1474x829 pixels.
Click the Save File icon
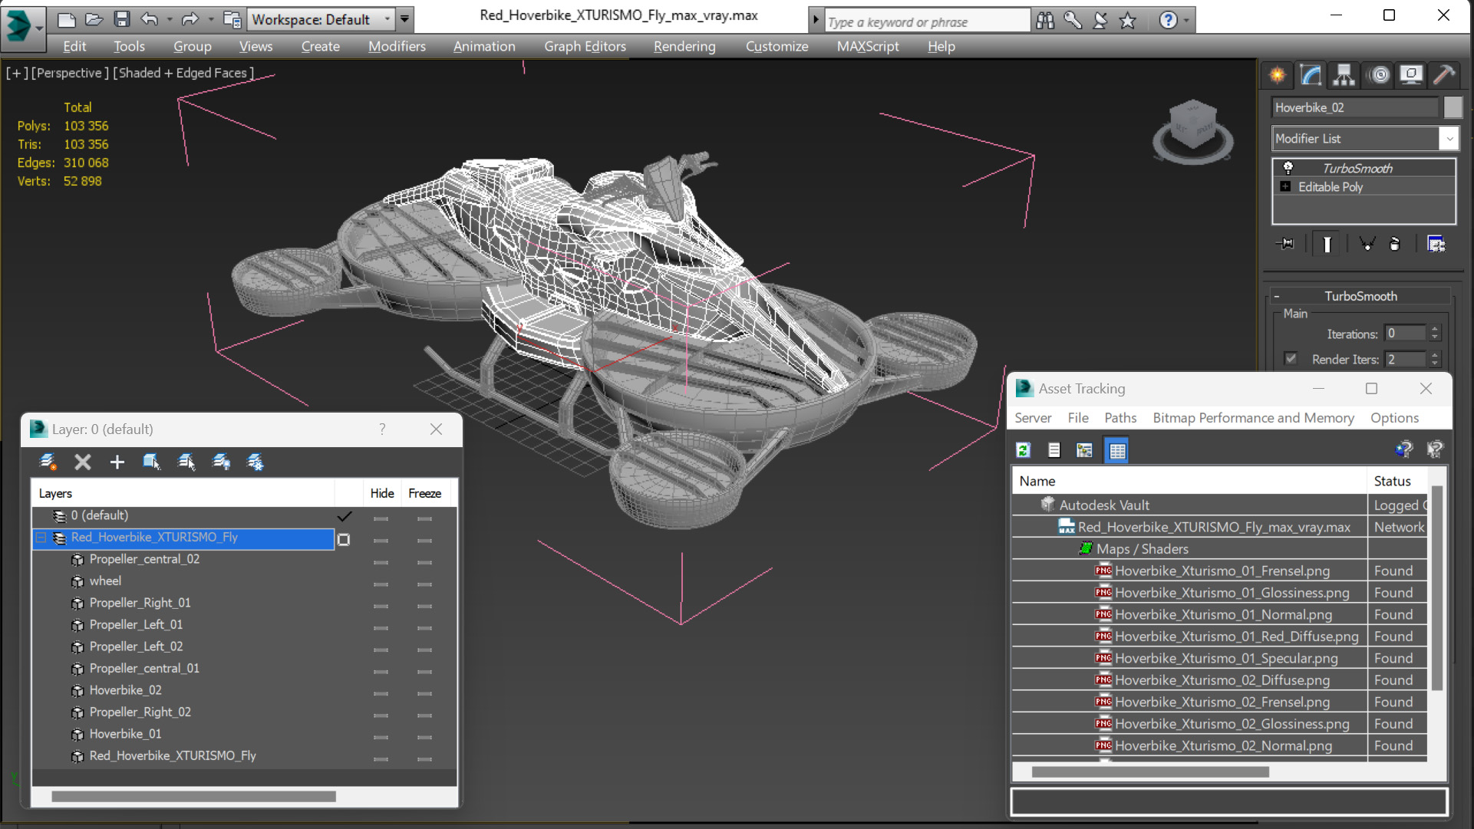(x=121, y=19)
